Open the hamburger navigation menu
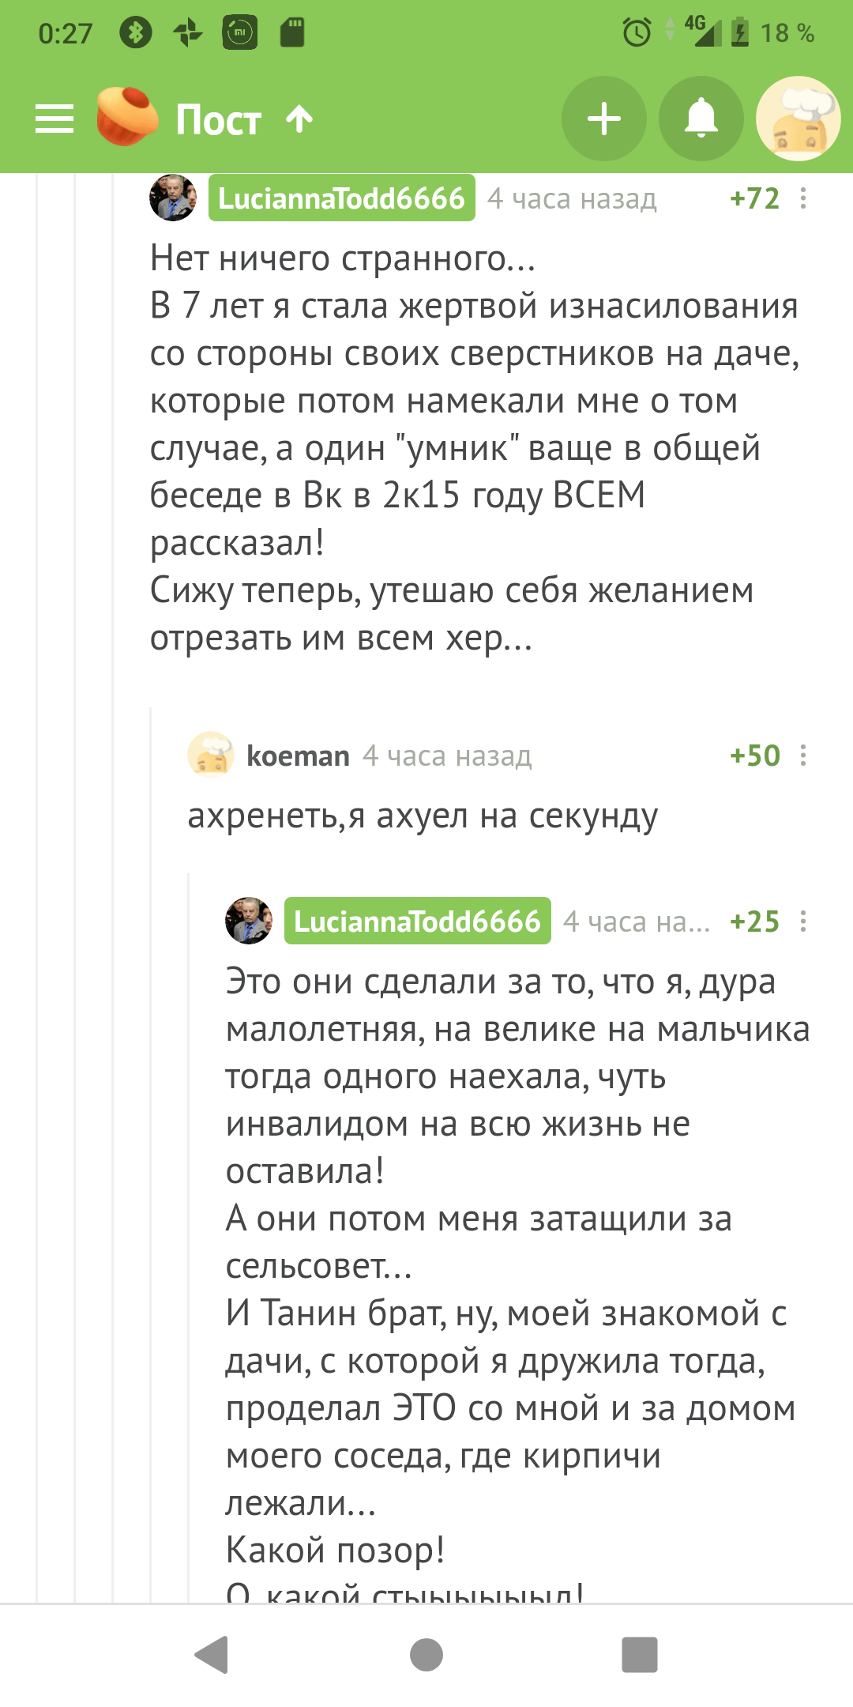 54,119
